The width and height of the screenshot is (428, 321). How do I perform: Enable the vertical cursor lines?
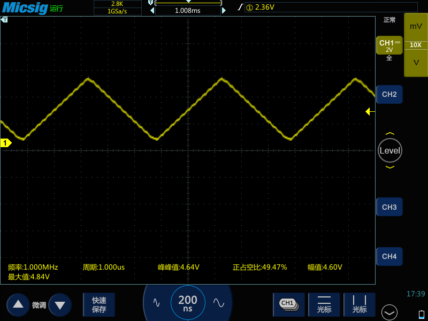click(x=360, y=304)
